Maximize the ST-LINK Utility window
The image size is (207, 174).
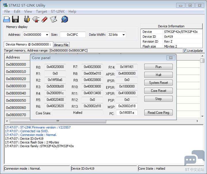tap(190, 5)
